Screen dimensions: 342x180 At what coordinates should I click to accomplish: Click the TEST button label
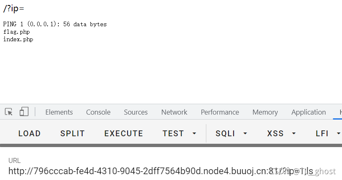click(x=173, y=133)
